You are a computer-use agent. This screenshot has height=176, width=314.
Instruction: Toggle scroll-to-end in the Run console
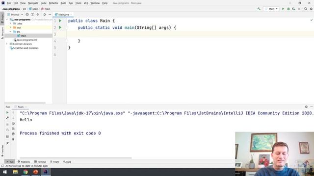13,129
